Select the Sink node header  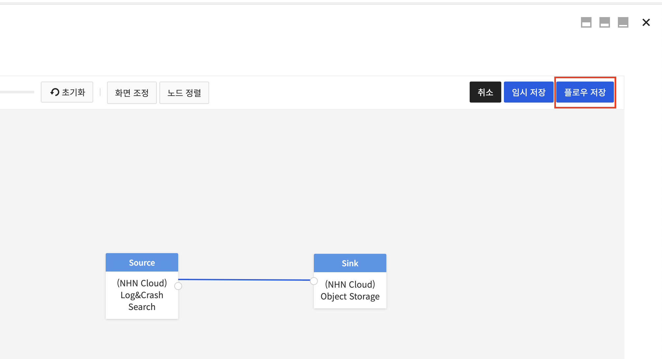(x=350, y=263)
